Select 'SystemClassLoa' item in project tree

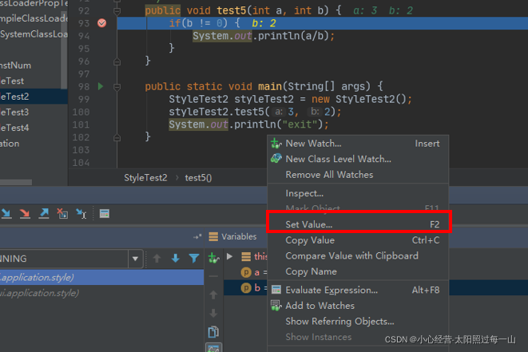[30, 34]
